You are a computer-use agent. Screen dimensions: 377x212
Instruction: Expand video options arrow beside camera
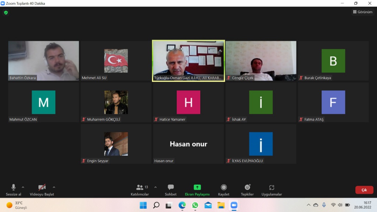pos(54,187)
